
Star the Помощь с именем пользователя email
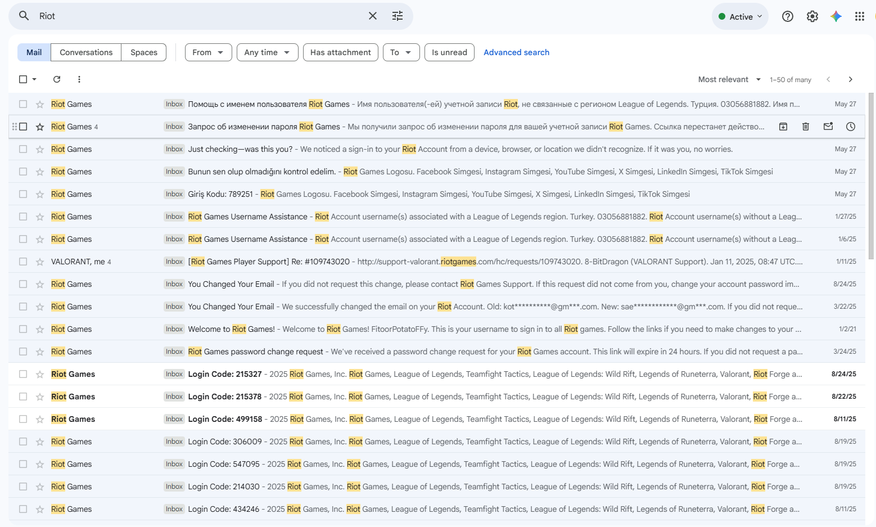(40, 104)
